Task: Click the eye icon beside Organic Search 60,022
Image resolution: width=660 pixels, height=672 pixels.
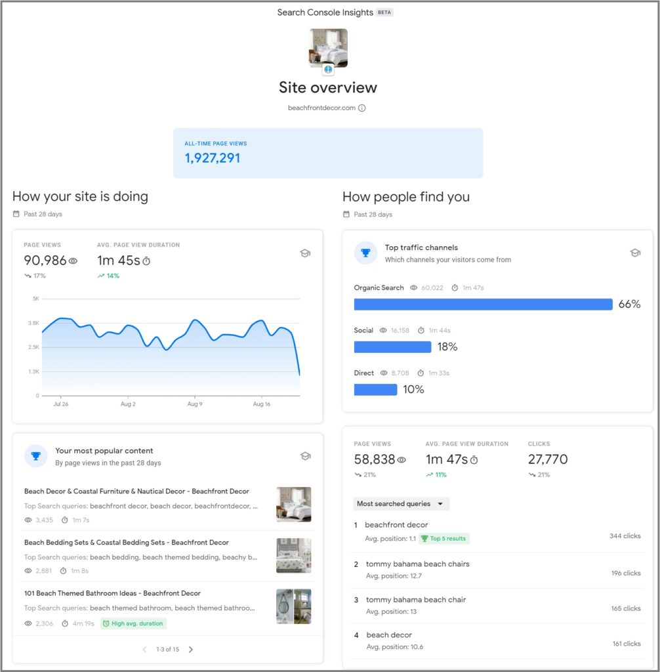Action: (x=413, y=287)
